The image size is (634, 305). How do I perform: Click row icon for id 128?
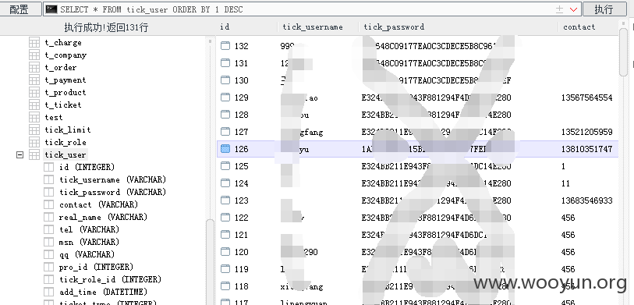coord(225,115)
